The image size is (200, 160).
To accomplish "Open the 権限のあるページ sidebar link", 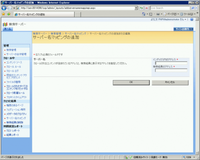I will [x=15, y=105].
